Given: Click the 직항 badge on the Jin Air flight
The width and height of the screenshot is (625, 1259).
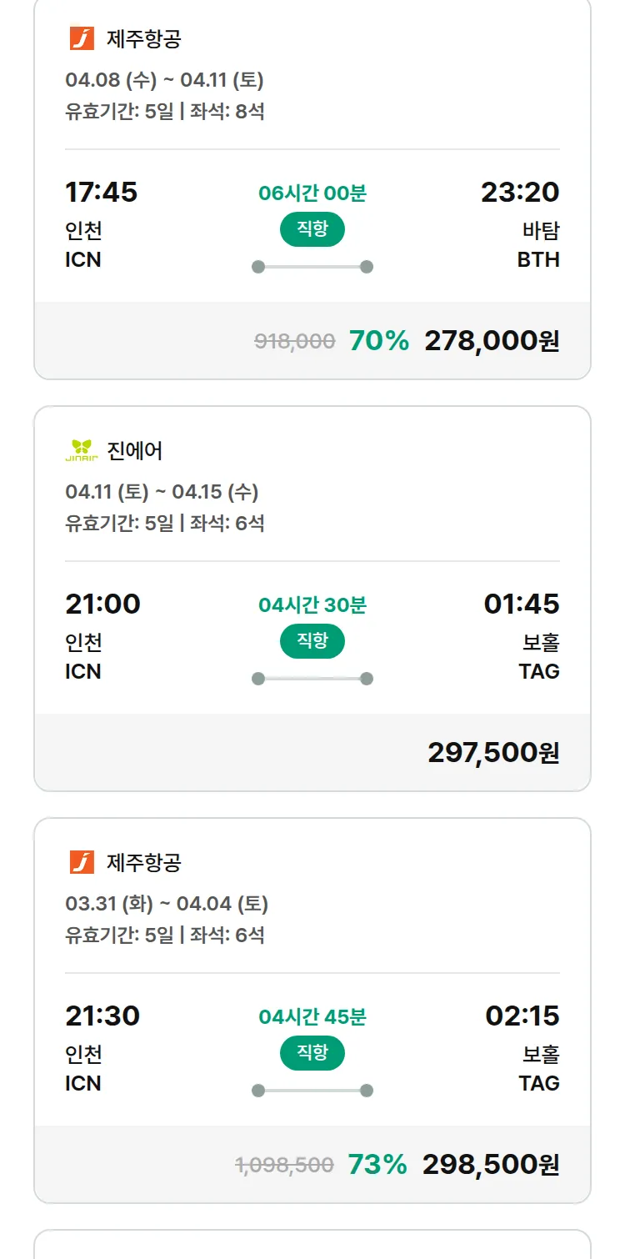Looking at the screenshot, I should [x=312, y=641].
